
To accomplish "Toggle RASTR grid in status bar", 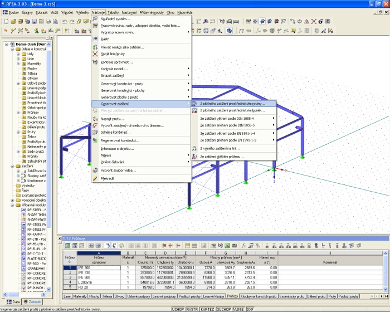I will [x=192, y=309].
